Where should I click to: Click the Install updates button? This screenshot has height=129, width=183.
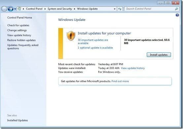tap(159, 55)
